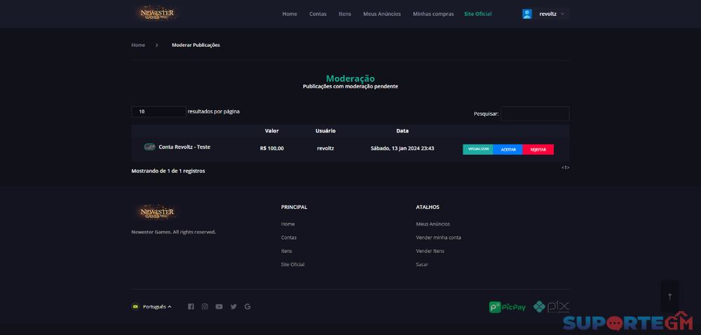Click the YouTube footer icon
This screenshot has height=335, width=701.
tap(219, 306)
